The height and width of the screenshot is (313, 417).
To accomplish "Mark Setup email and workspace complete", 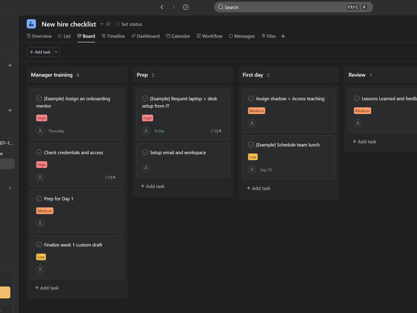I will point(145,152).
